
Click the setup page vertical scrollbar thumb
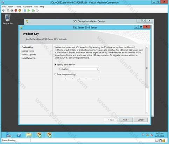(147, 68)
